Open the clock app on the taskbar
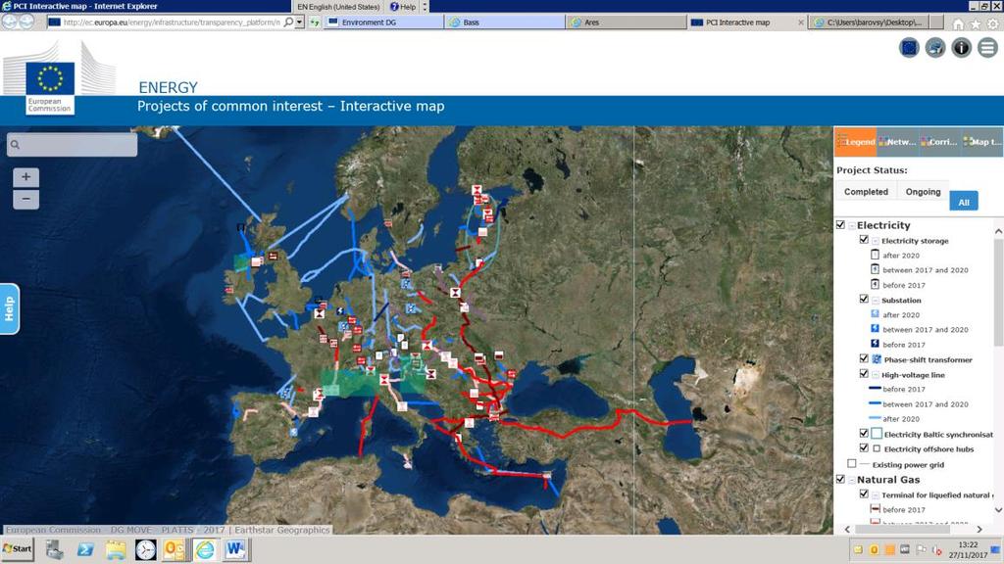 pos(145,549)
